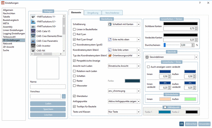Open the env_chrome.png texture dropdown
Viewport: 212px width, 128px height.
coord(124,91)
